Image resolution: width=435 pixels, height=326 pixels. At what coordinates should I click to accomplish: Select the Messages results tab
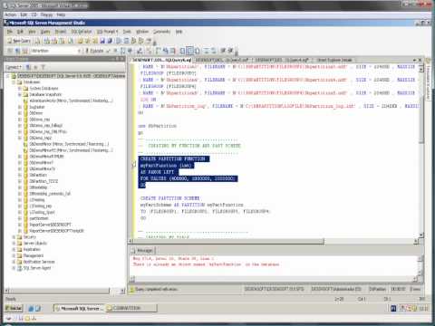click(x=142, y=251)
